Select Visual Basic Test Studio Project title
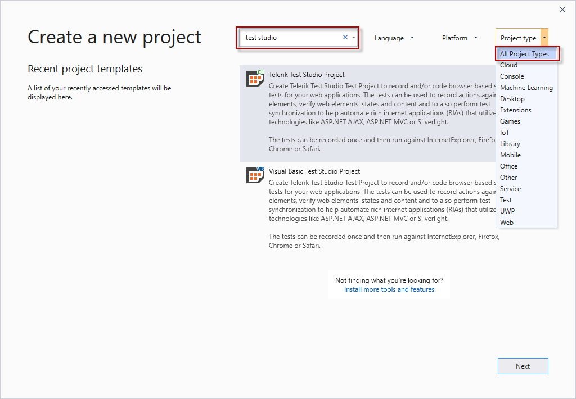The width and height of the screenshot is (576, 399). coord(314,171)
